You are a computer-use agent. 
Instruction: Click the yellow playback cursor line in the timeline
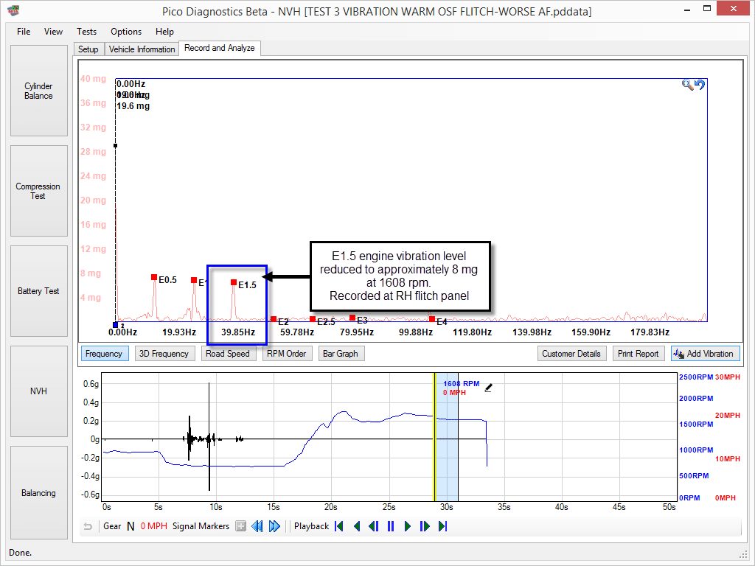tap(434, 436)
